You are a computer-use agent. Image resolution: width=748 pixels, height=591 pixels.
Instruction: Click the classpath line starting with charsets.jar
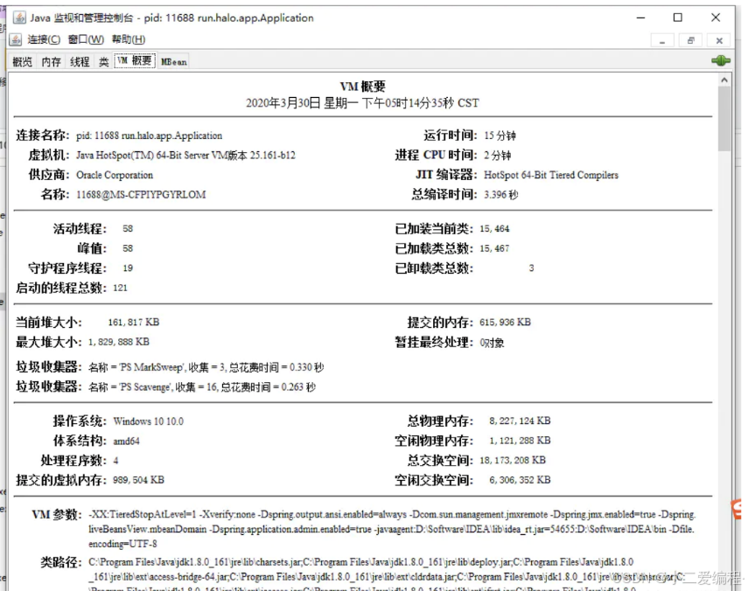361,562
